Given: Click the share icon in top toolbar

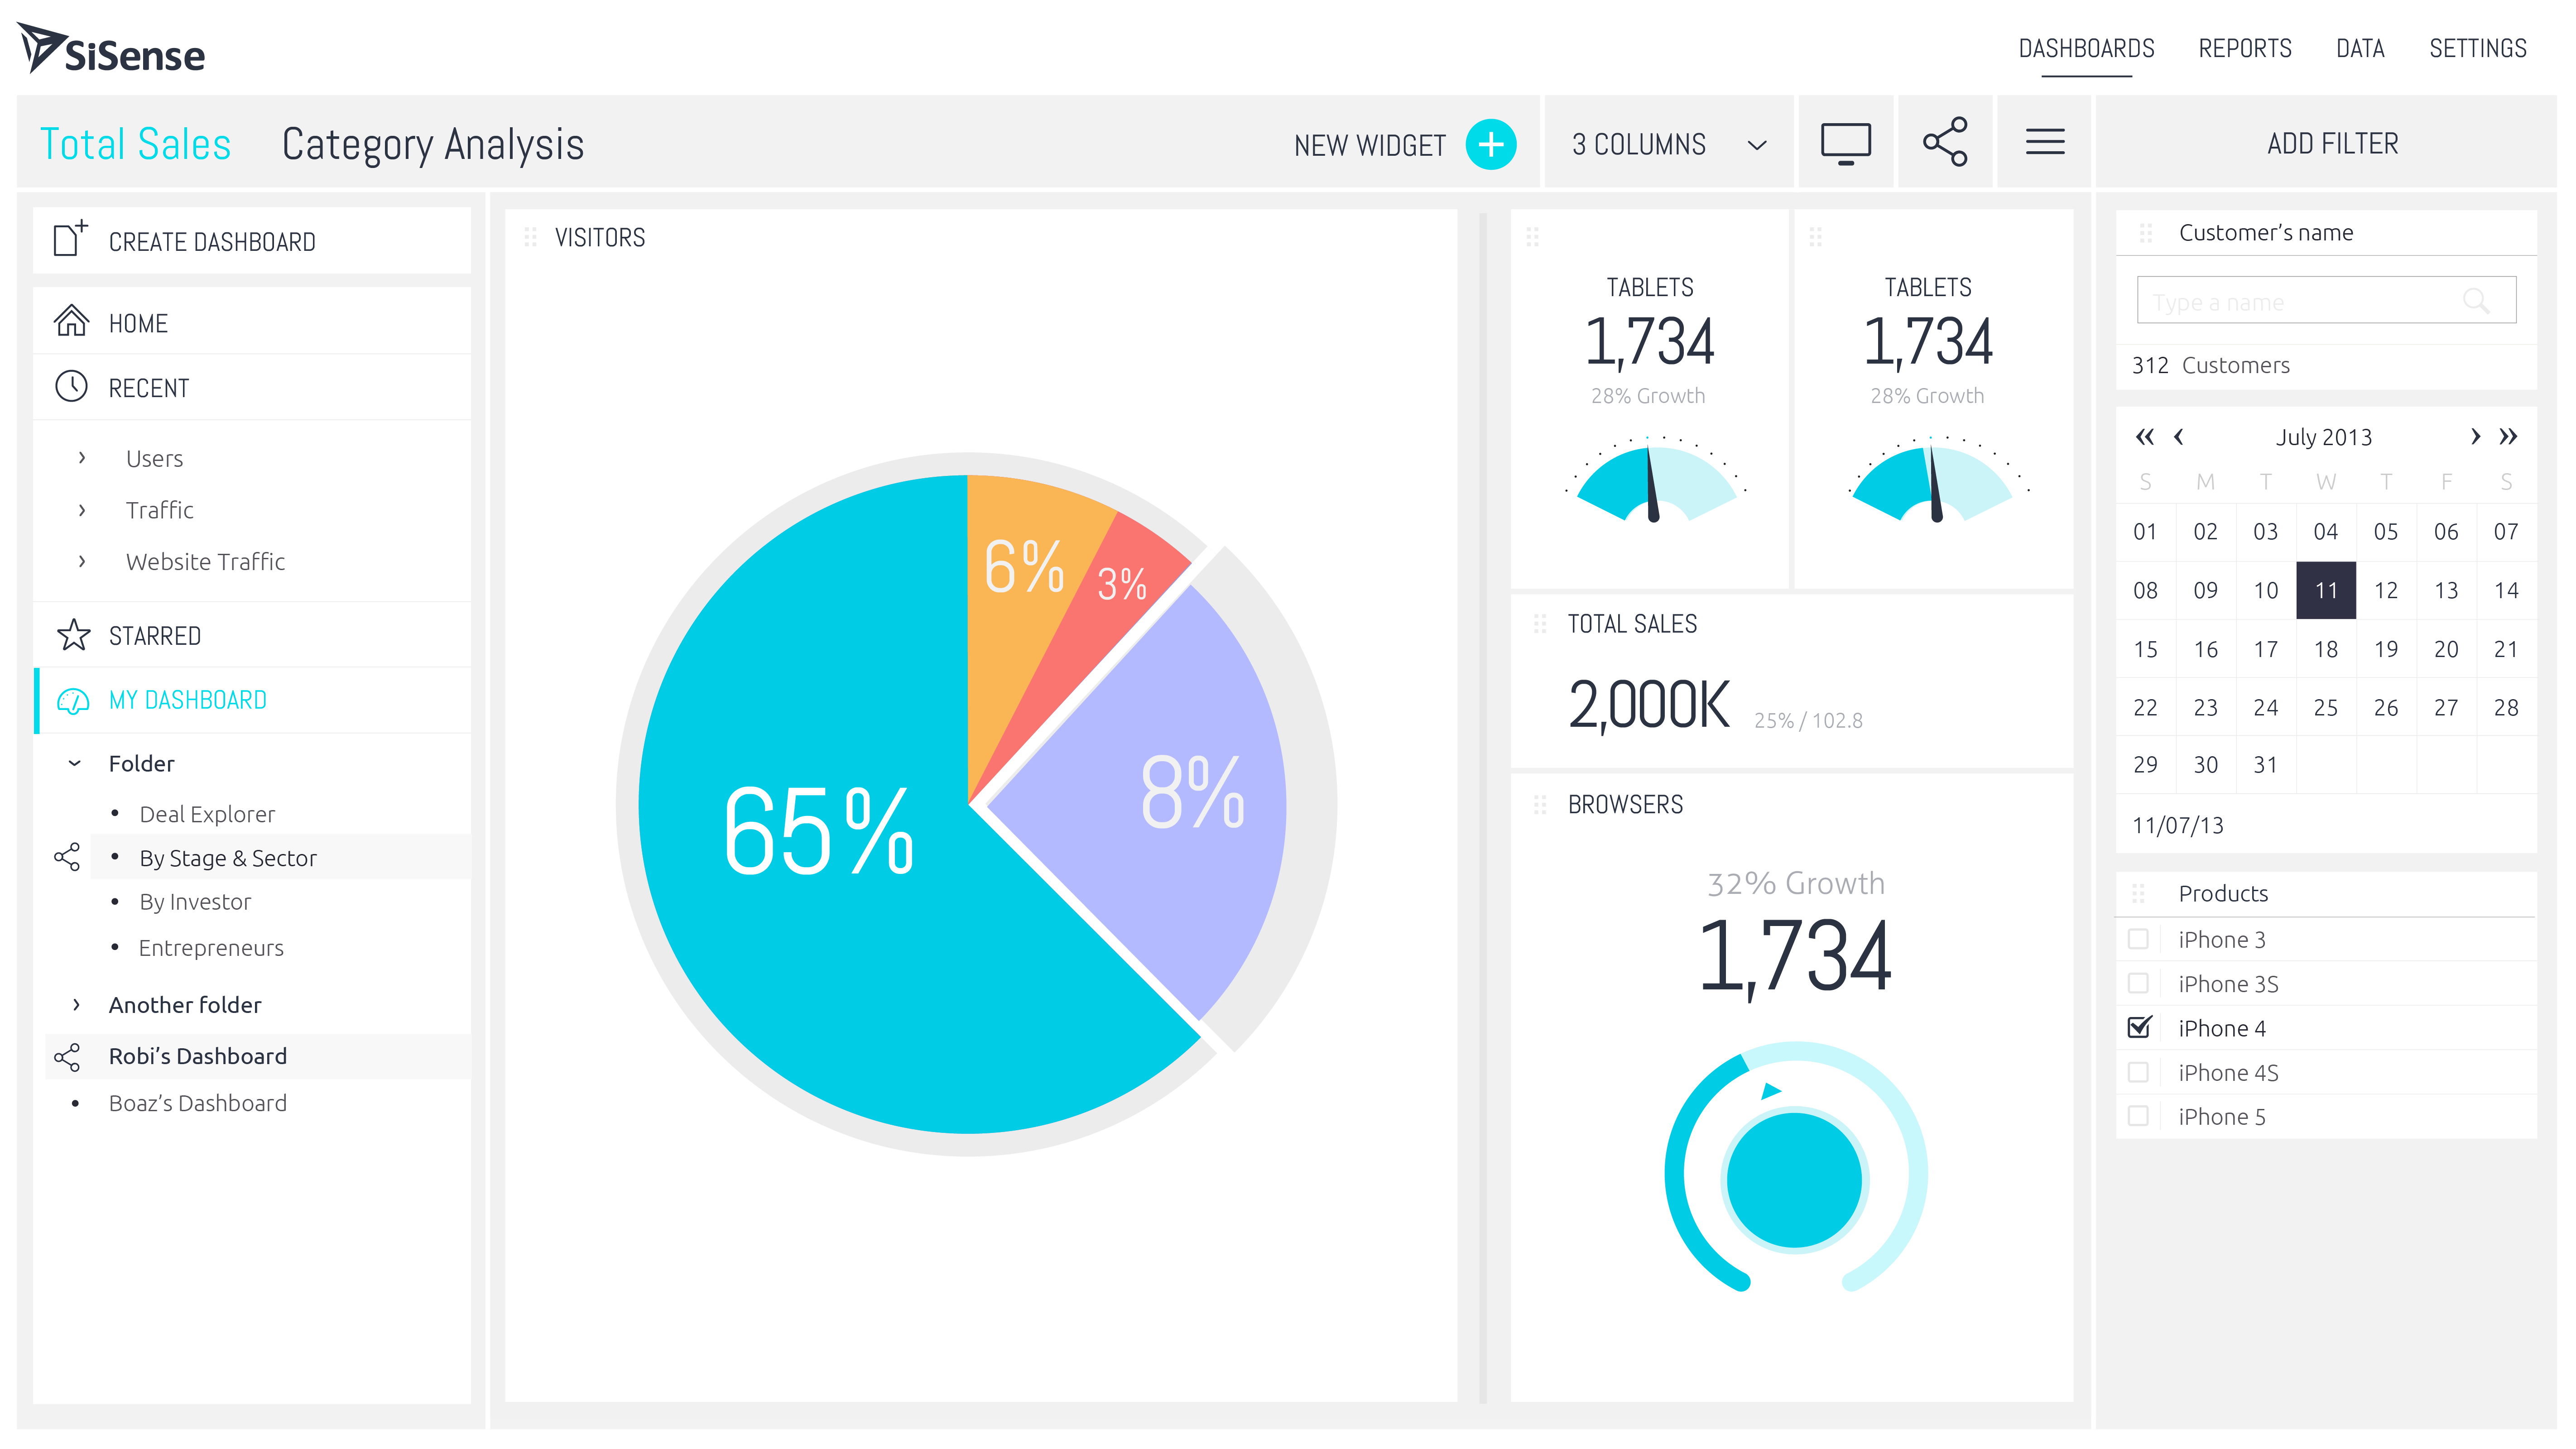Looking at the screenshot, I should tap(1945, 142).
